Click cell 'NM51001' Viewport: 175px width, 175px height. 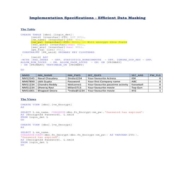[x=28, y=91]
